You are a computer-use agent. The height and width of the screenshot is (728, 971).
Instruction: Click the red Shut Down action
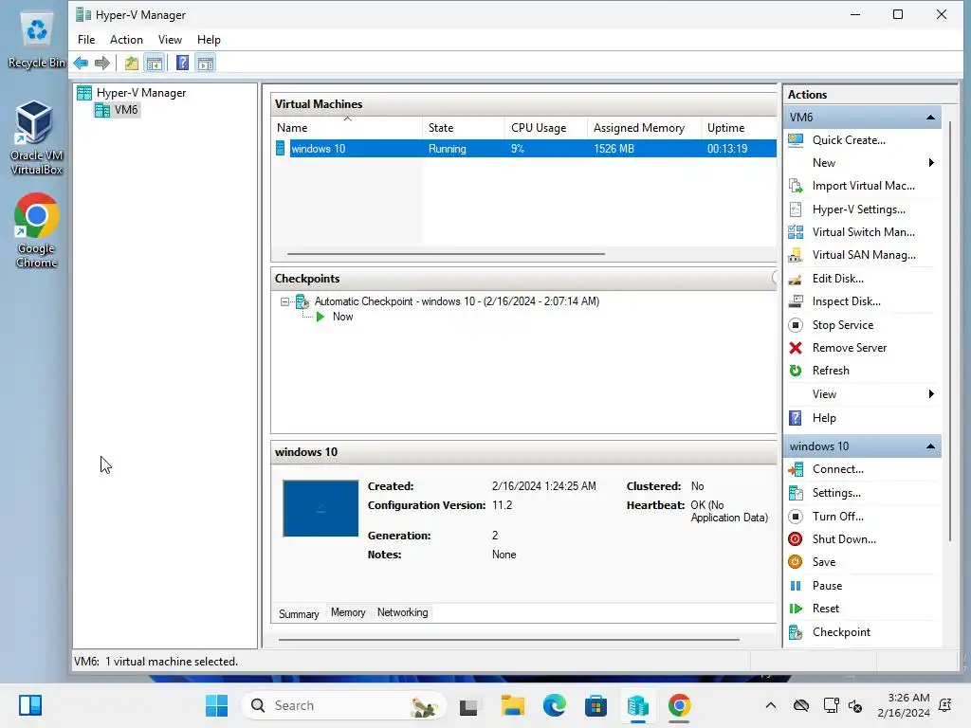843,539
